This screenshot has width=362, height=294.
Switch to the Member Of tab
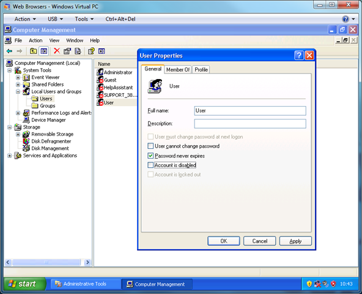[x=178, y=70]
